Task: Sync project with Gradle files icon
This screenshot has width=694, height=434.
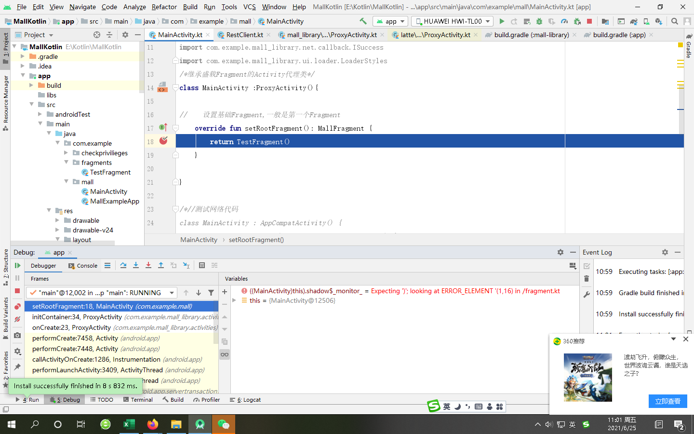Action: point(634,21)
